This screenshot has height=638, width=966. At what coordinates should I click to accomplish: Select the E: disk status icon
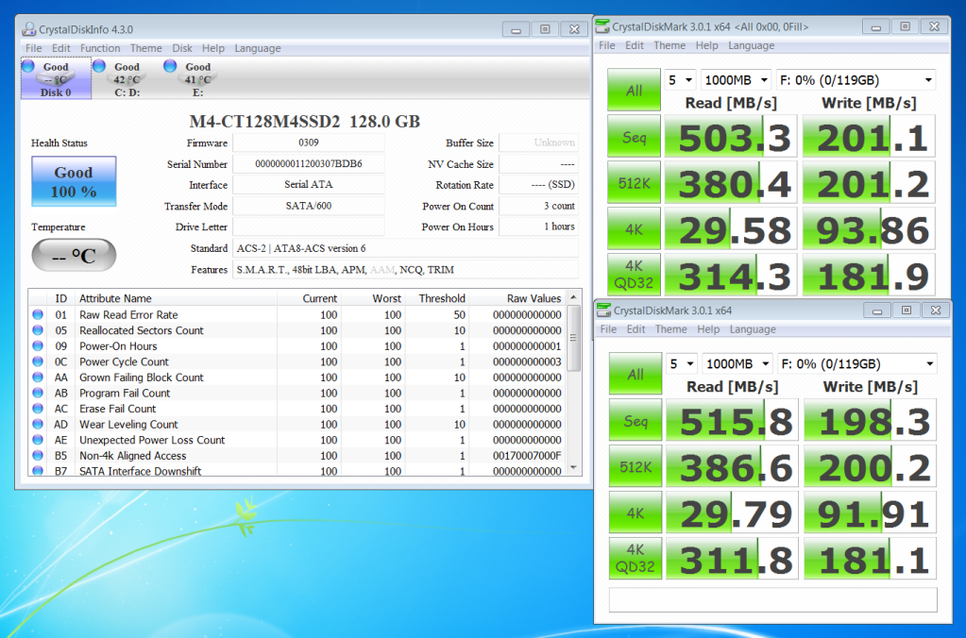click(170, 66)
